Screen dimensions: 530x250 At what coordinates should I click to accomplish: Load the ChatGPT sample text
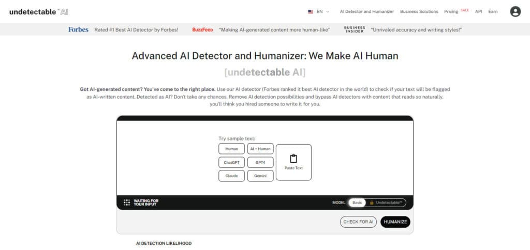(x=231, y=162)
